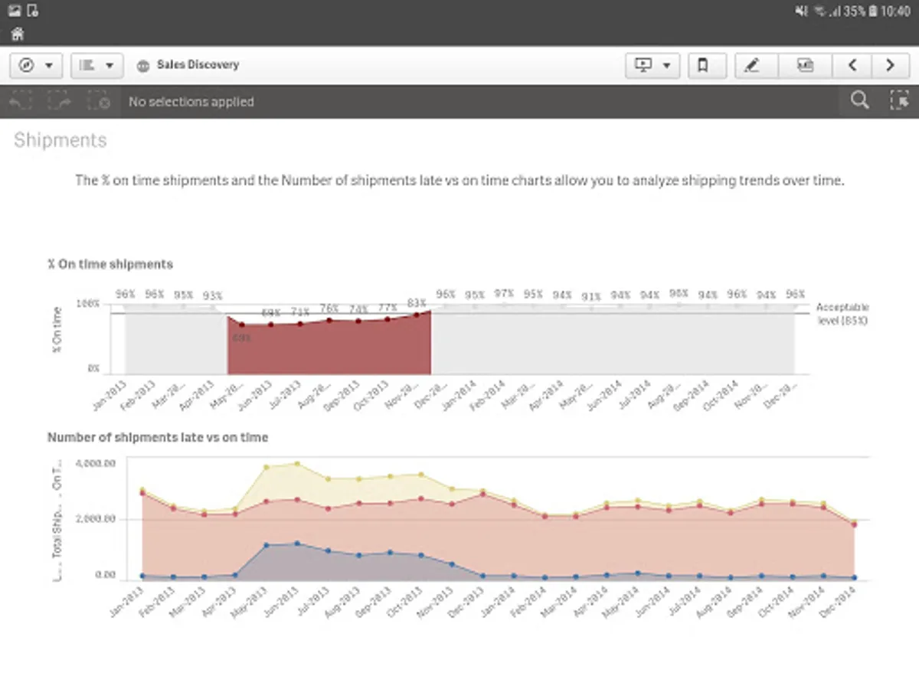Click the Sales Discovery app title
Viewport: 919px width, 689px height.
(198, 65)
